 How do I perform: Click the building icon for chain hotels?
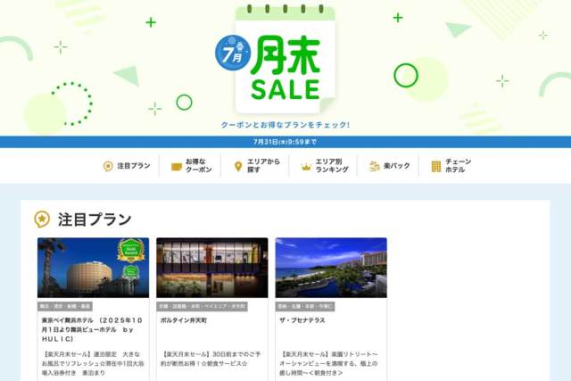436,166
